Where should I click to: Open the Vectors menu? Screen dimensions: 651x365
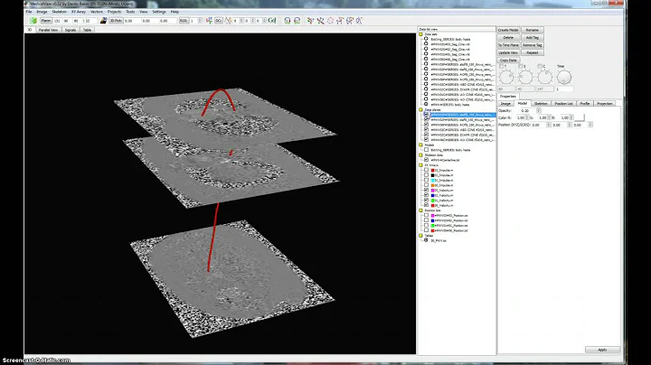pos(97,12)
